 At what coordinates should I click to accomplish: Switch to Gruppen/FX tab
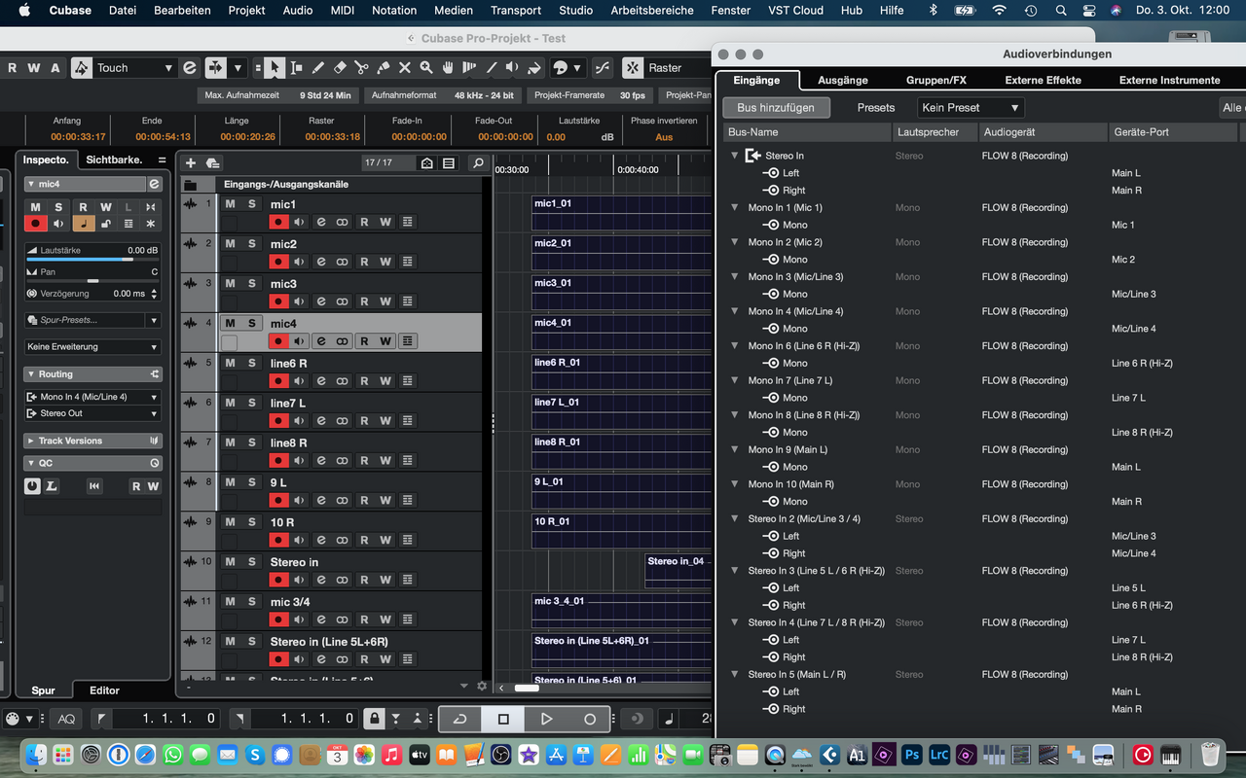pyautogui.click(x=936, y=80)
